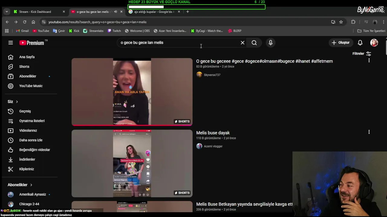
Task: Open the YouTube bookmark
Action: [41, 31]
